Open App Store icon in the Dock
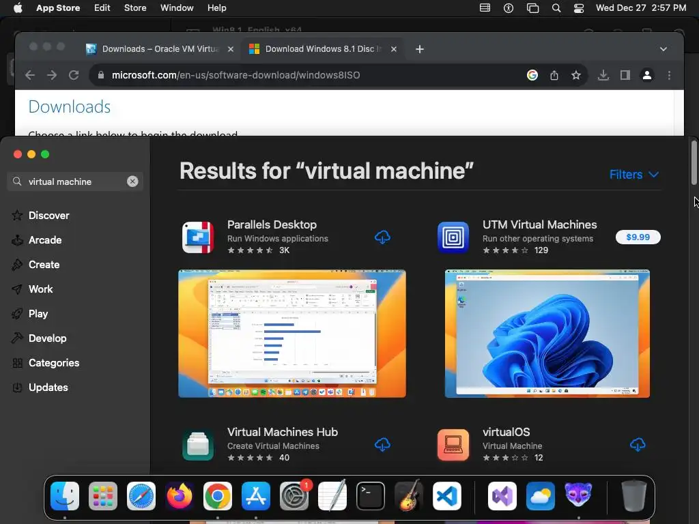Screen dimensions: 699x524 [x=256, y=496]
